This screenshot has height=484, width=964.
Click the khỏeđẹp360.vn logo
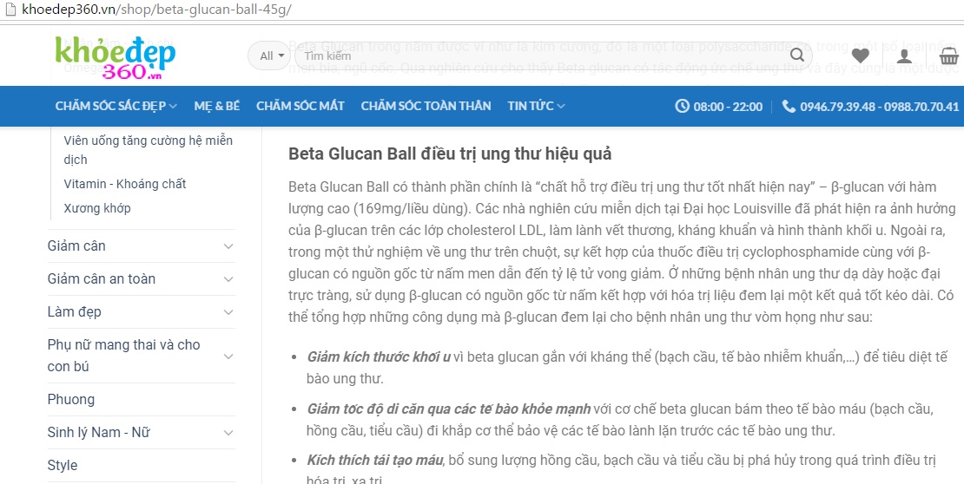pos(115,57)
